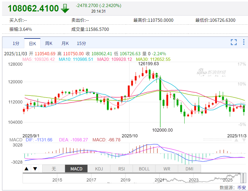Select the DMI indicator button
The height and width of the screenshot is (191, 248).
pyautogui.click(x=189, y=169)
